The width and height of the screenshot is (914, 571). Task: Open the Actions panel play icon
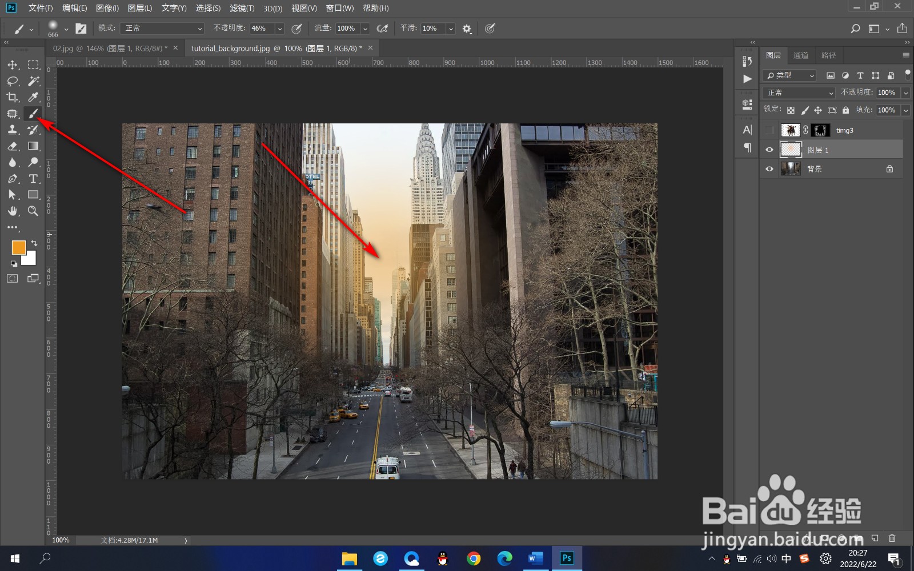(747, 79)
